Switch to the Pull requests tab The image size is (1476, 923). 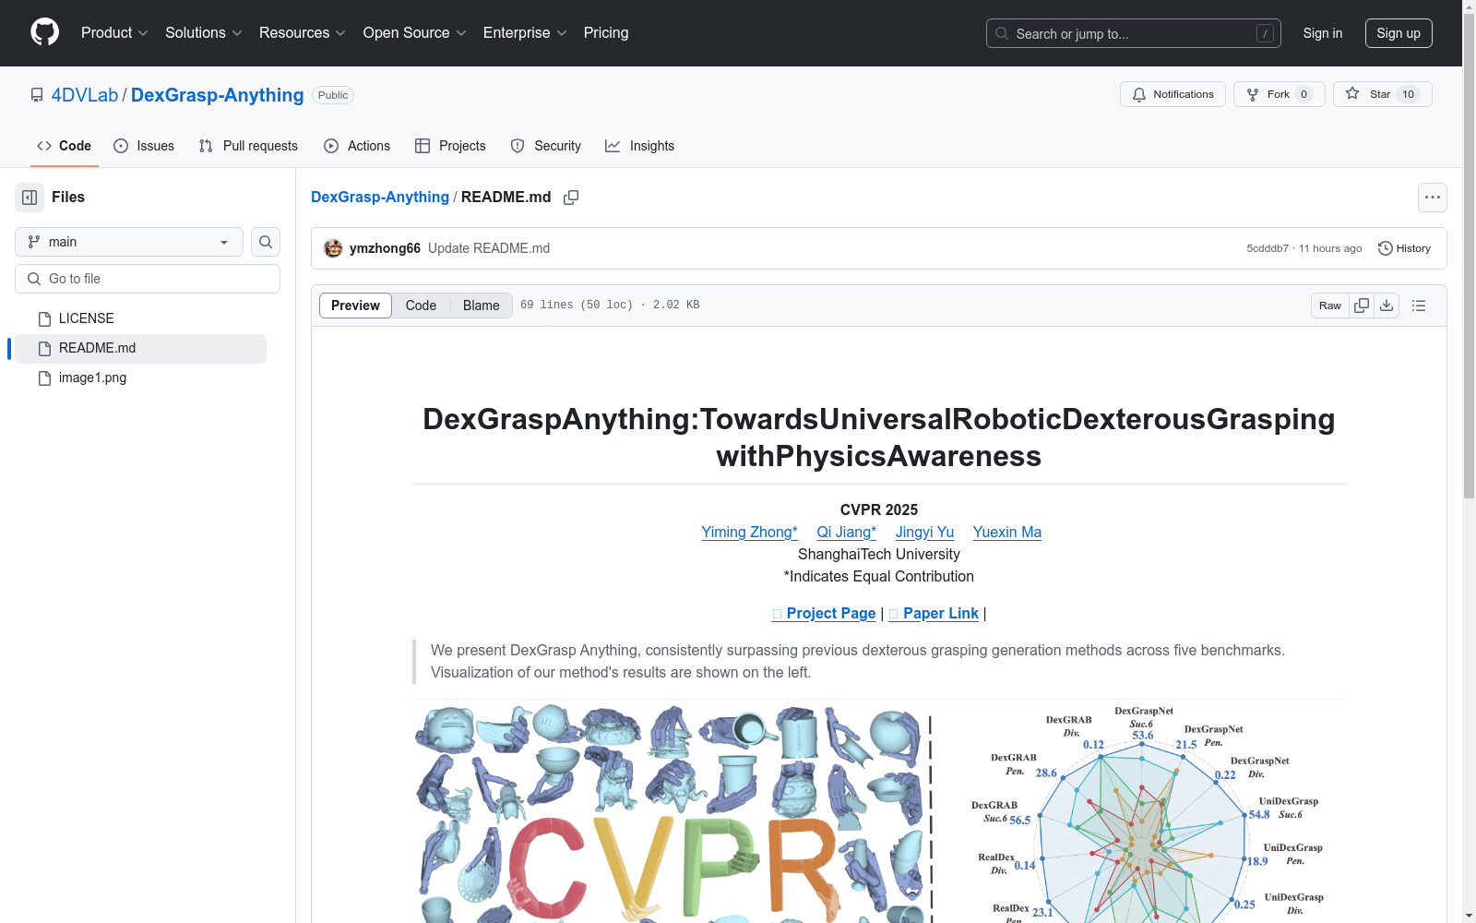[x=247, y=145]
